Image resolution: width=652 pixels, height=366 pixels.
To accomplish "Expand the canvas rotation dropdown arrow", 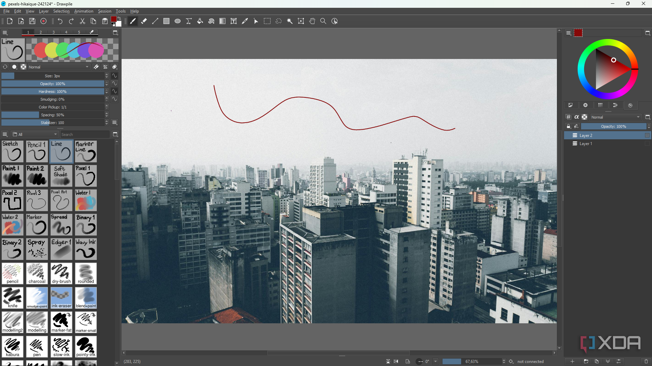I will (x=435, y=361).
